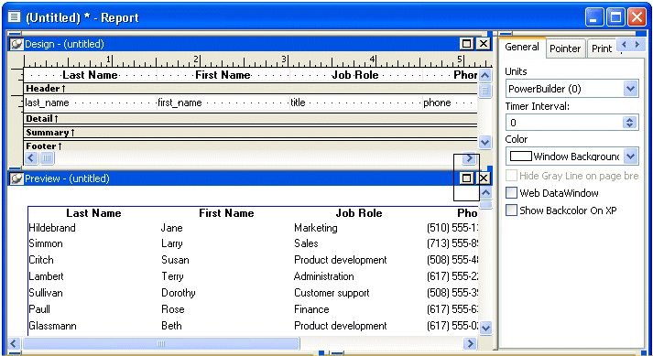This screenshot has height=356, width=653.
Task: Select the phone column in detail band
Action: (450, 102)
